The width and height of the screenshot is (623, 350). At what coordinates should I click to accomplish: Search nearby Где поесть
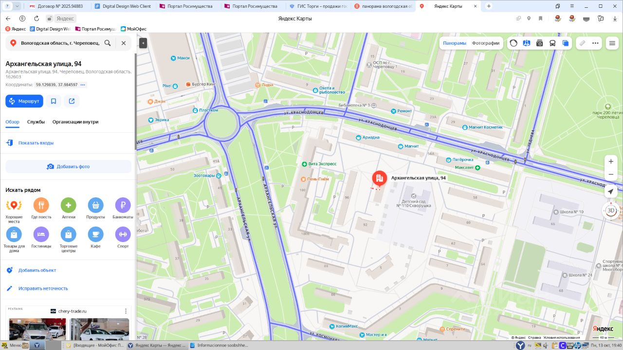(x=41, y=209)
